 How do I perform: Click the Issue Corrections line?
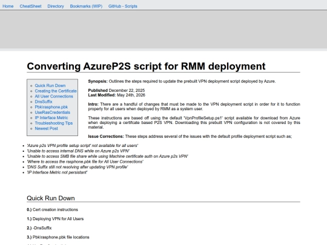point(190,137)
